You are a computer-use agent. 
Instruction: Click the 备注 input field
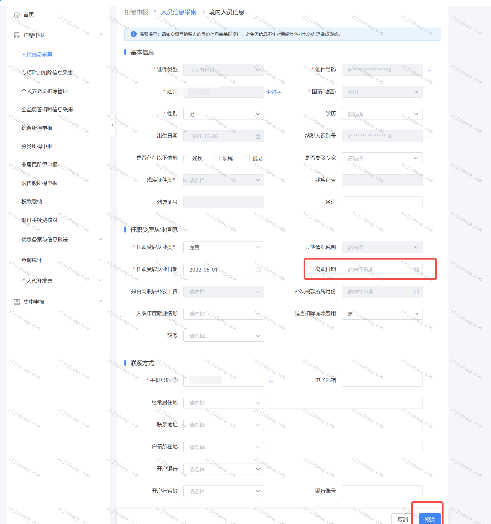[x=382, y=203]
